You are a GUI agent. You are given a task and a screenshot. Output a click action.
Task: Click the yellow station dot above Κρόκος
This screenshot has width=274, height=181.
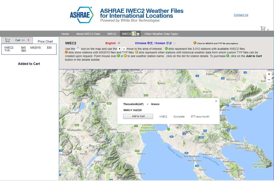pyautogui.click(x=86, y=152)
